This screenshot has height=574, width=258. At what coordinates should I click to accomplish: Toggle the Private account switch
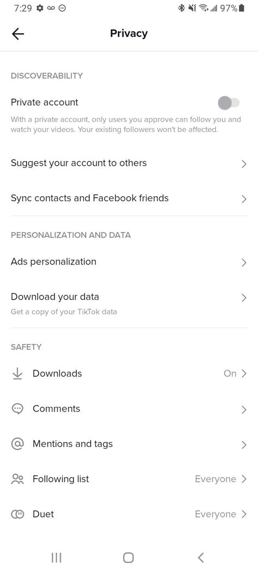tap(229, 103)
